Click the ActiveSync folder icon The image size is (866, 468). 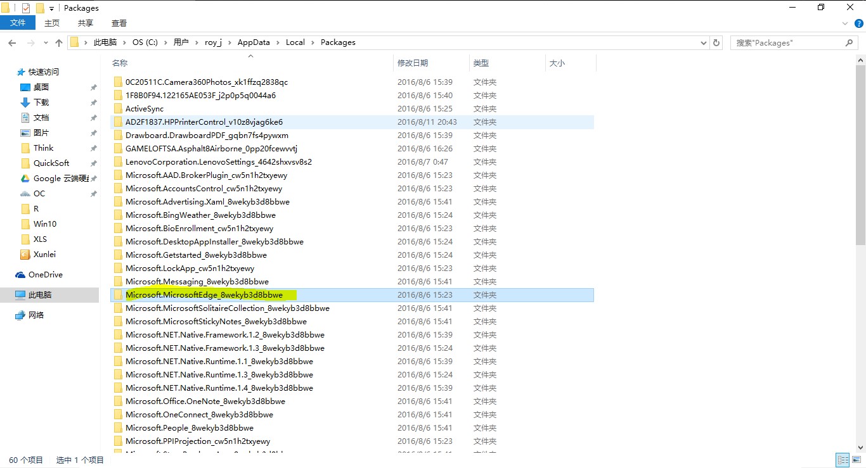[118, 108]
